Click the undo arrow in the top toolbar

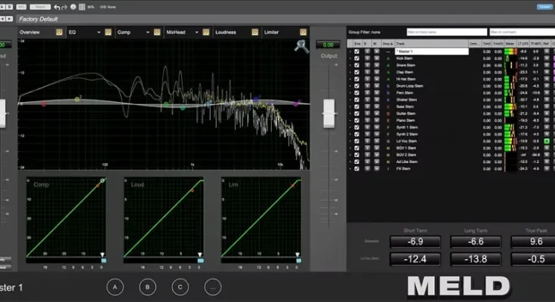[x=57, y=7]
